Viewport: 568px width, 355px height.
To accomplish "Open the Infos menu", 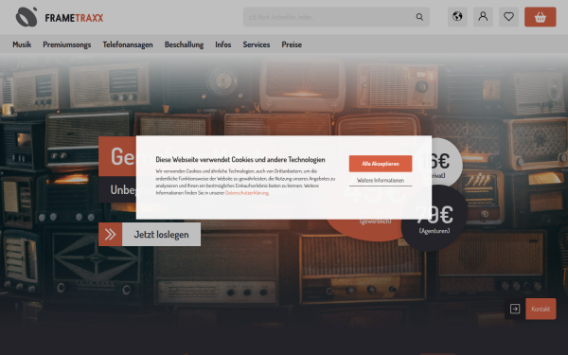I will pos(223,44).
